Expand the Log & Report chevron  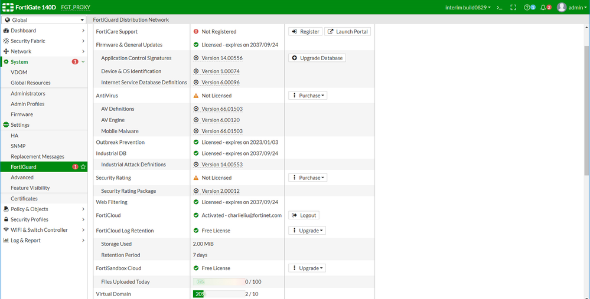tap(83, 240)
